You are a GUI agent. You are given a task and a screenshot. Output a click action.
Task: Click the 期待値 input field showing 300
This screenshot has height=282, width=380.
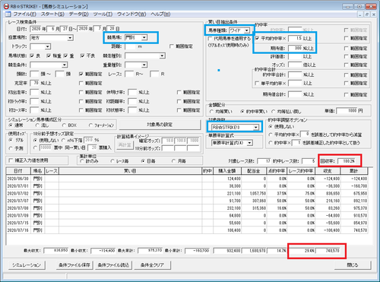coord(295,48)
